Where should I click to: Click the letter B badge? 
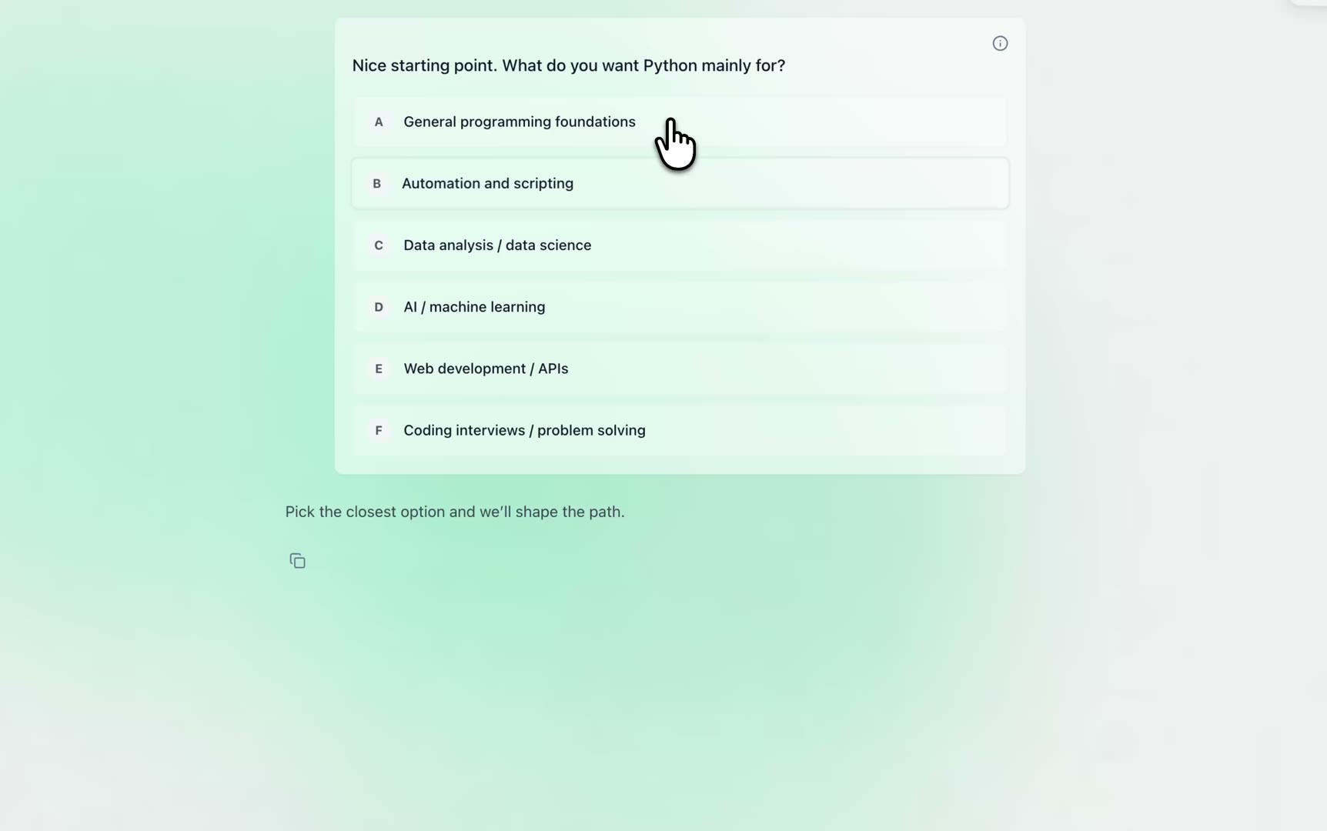[x=377, y=184]
